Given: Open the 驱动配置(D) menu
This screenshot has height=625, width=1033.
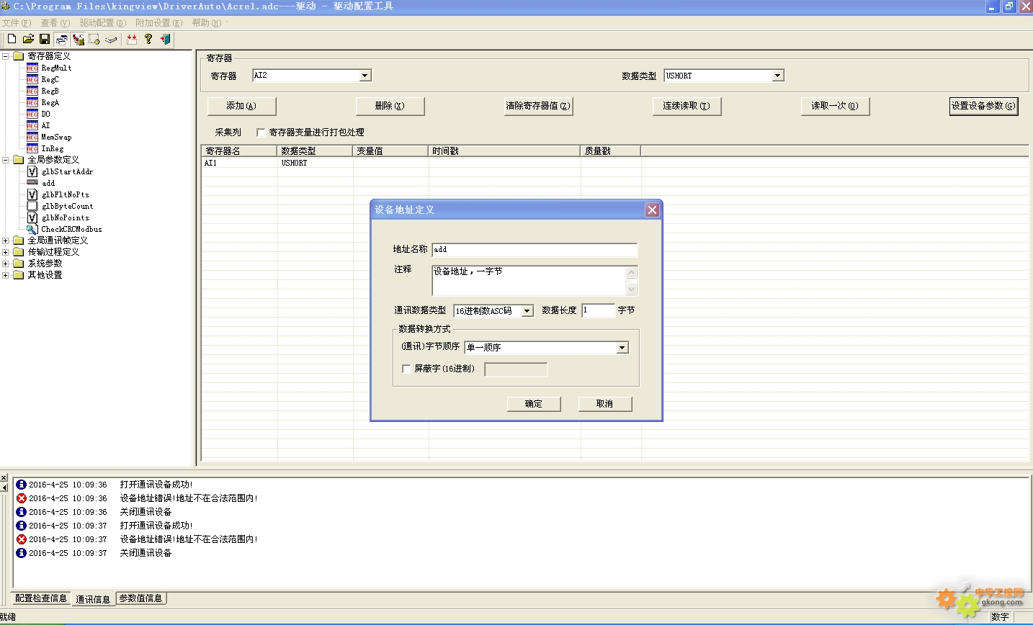Looking at the screenshot, I should (102, 23).
